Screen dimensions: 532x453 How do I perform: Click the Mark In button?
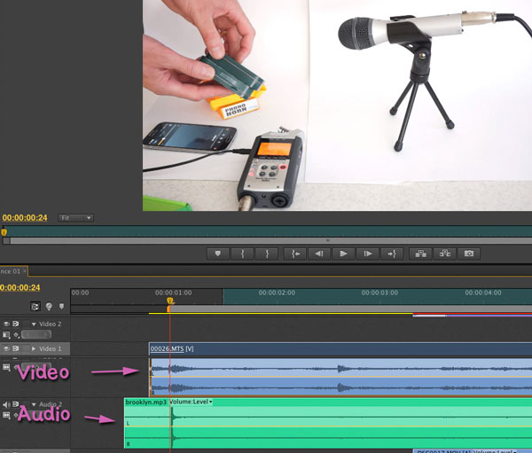[x=242, y=254]
